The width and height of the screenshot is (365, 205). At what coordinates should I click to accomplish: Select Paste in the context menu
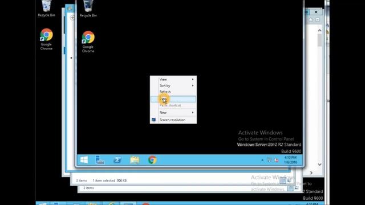tap(173, 99)
